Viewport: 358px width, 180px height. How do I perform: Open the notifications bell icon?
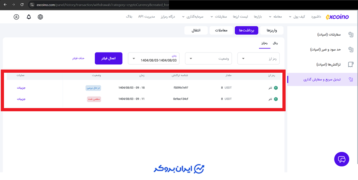(29, 17)
